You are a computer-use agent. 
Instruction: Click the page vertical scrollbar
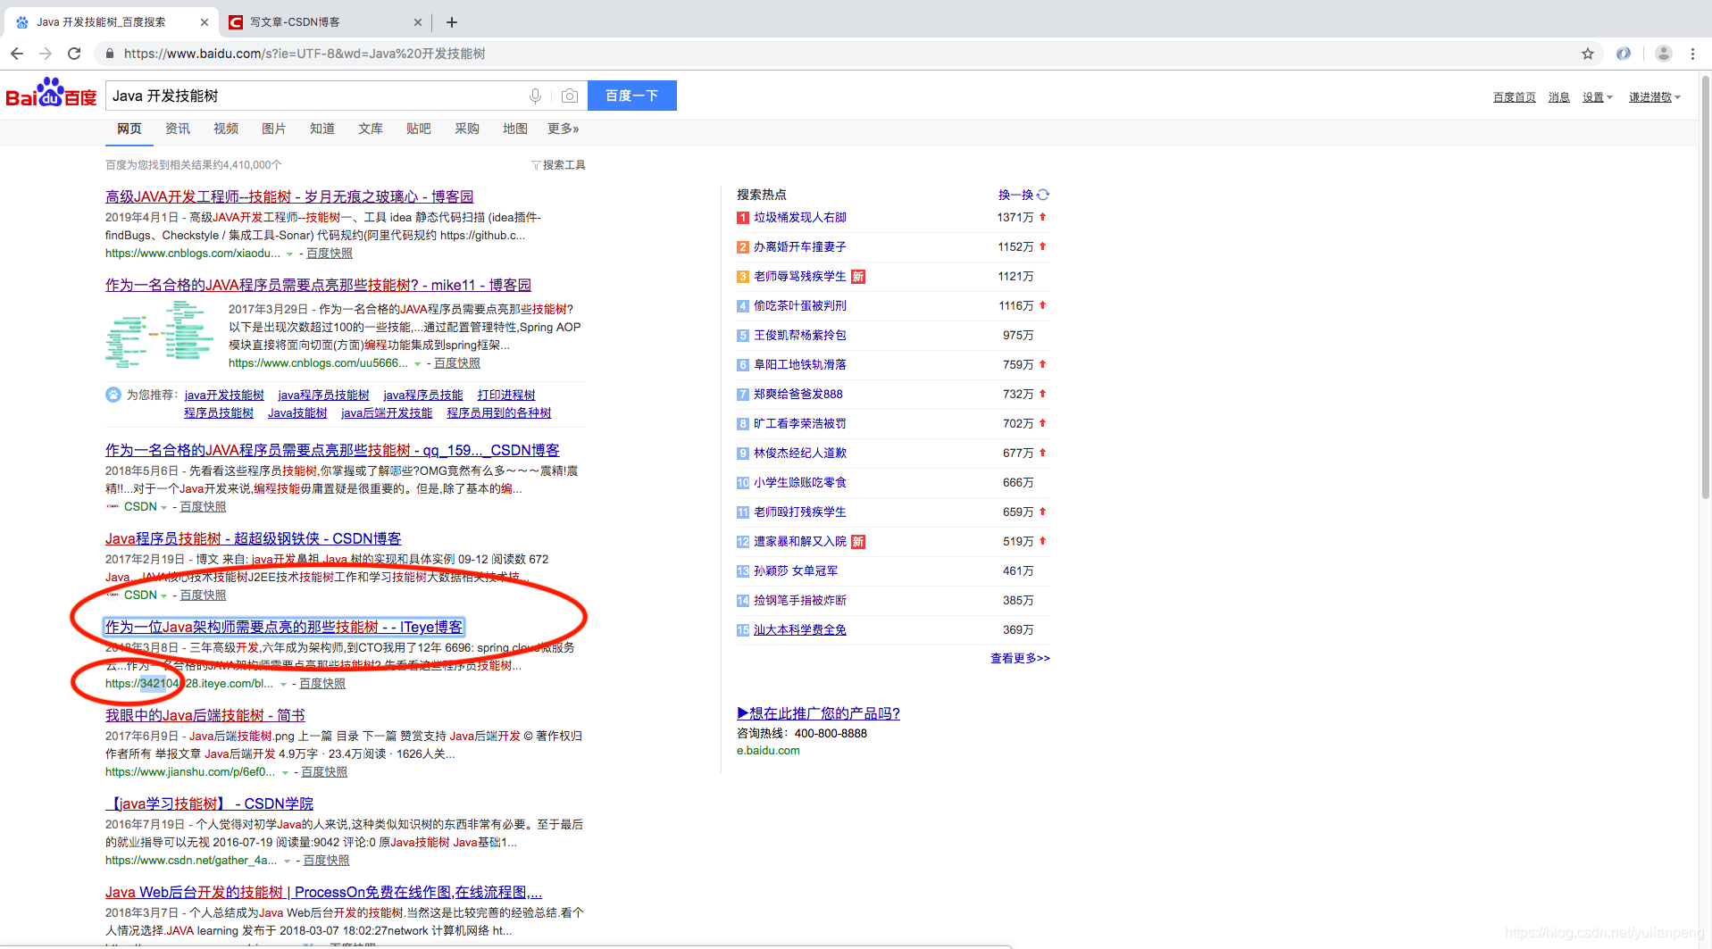[1705, 286]
